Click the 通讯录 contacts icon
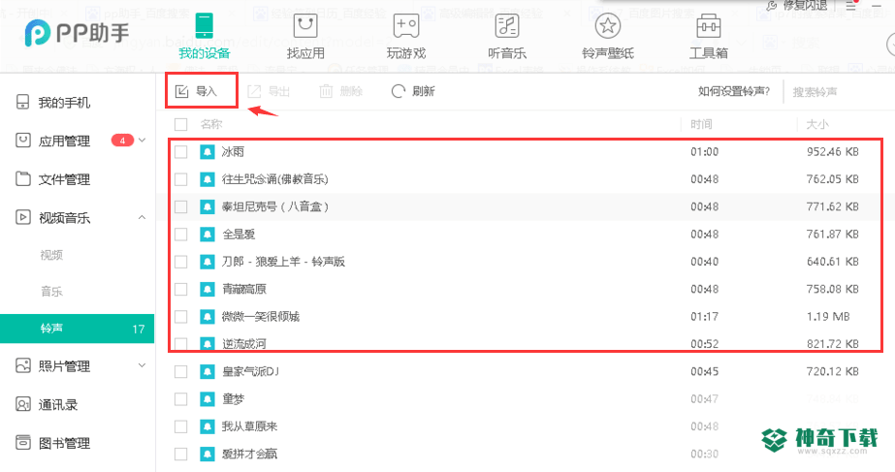Screen dimensions: 895x472 [x=23, y=405]
